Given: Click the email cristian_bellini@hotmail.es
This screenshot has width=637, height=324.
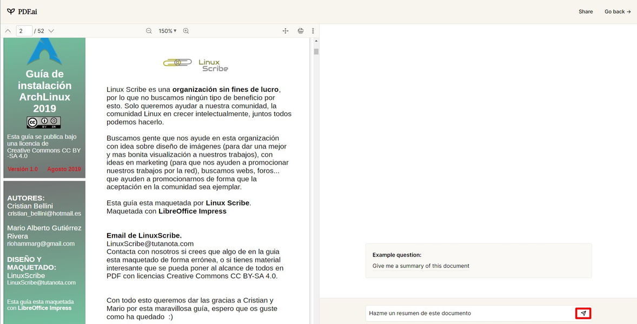Looking at the screenshot, I should pyautogui.click(x=44, y=213).
